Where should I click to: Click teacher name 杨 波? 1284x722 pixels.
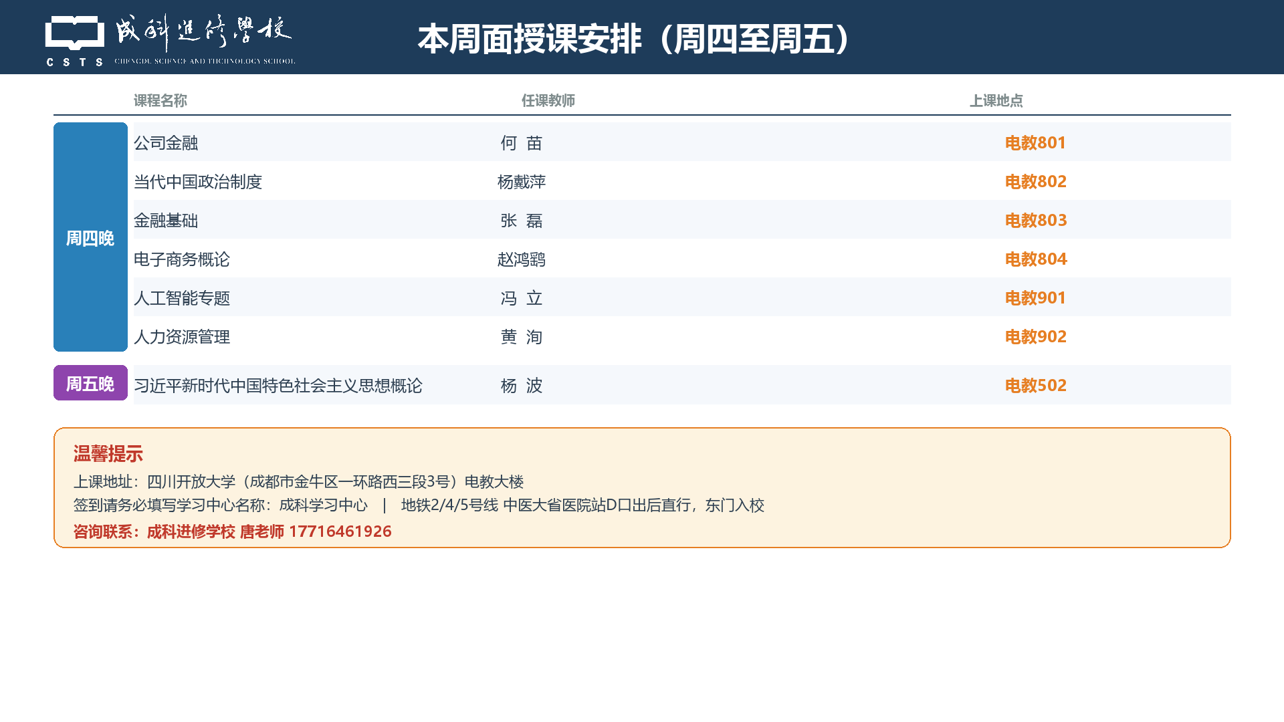522,386
